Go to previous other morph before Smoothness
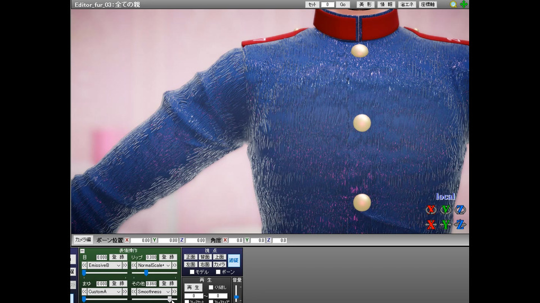Screen dimensions: 540x303 [134, 292]
